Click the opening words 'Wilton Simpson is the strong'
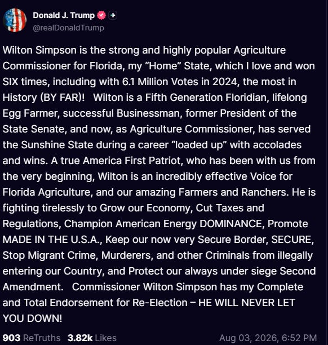Viewport: 328px width, 345px height. (71, 50)
